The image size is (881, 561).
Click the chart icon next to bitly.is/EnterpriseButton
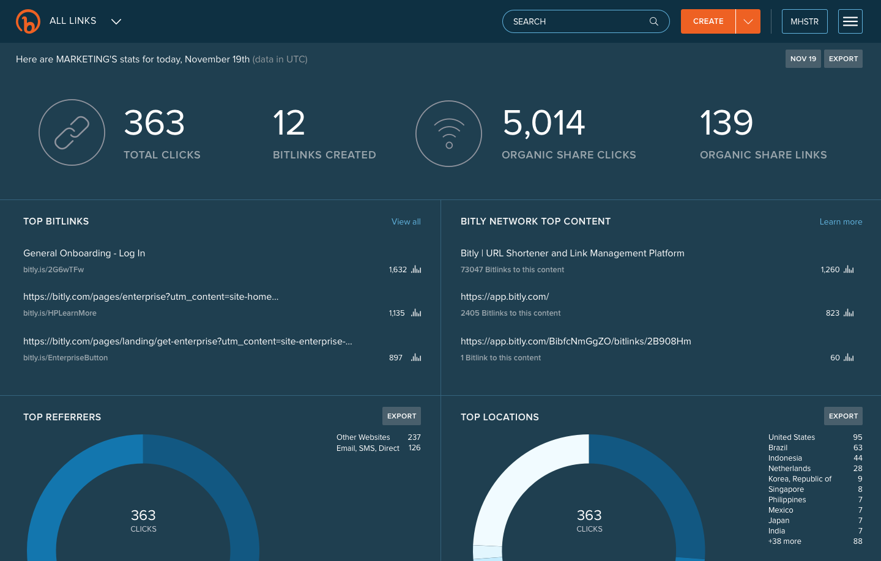(416, 357)
